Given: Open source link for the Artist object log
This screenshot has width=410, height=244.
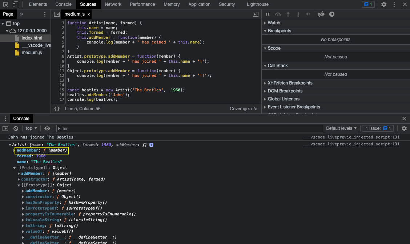Looking at the screenshot, I should click(x=351, y=144).
